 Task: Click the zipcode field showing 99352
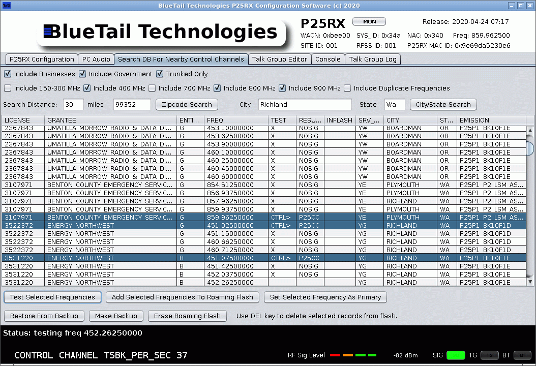click(132, 105)
